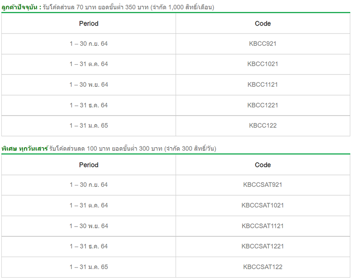This screenshot has width=353, height=279.
Task: Click the KBCC122 code entry
Action: [263, 126]
